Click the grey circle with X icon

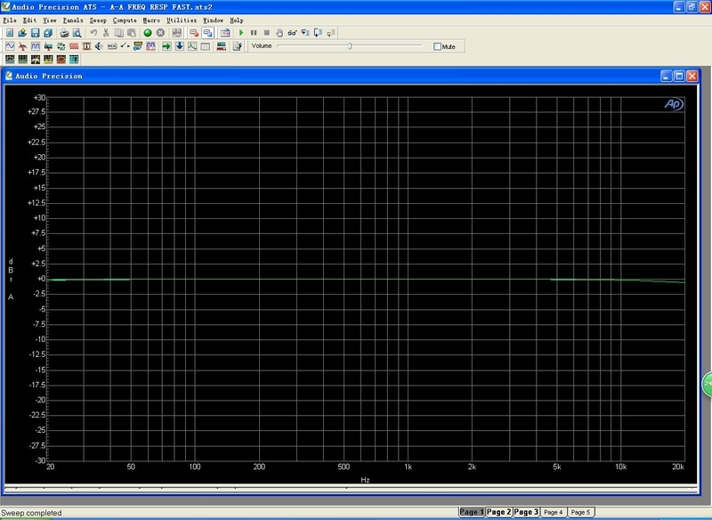click(x=160, y=33)
